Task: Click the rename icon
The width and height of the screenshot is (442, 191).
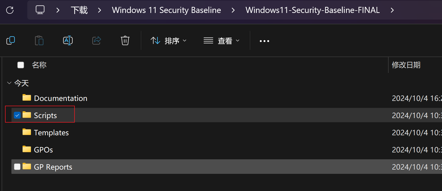Action: pyautogui.click(x=68, y=41)
